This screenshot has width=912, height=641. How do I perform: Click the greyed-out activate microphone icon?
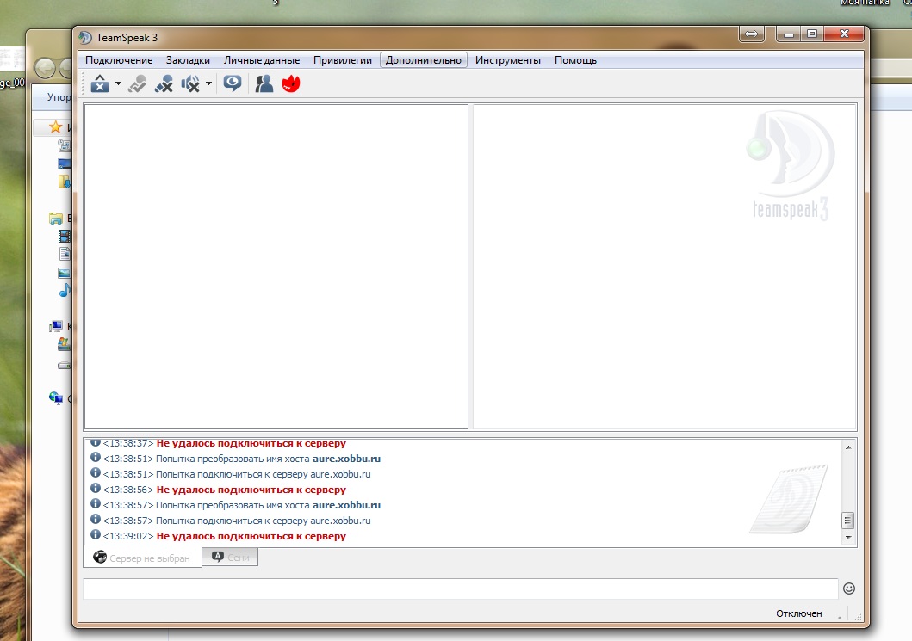(137, 83)
